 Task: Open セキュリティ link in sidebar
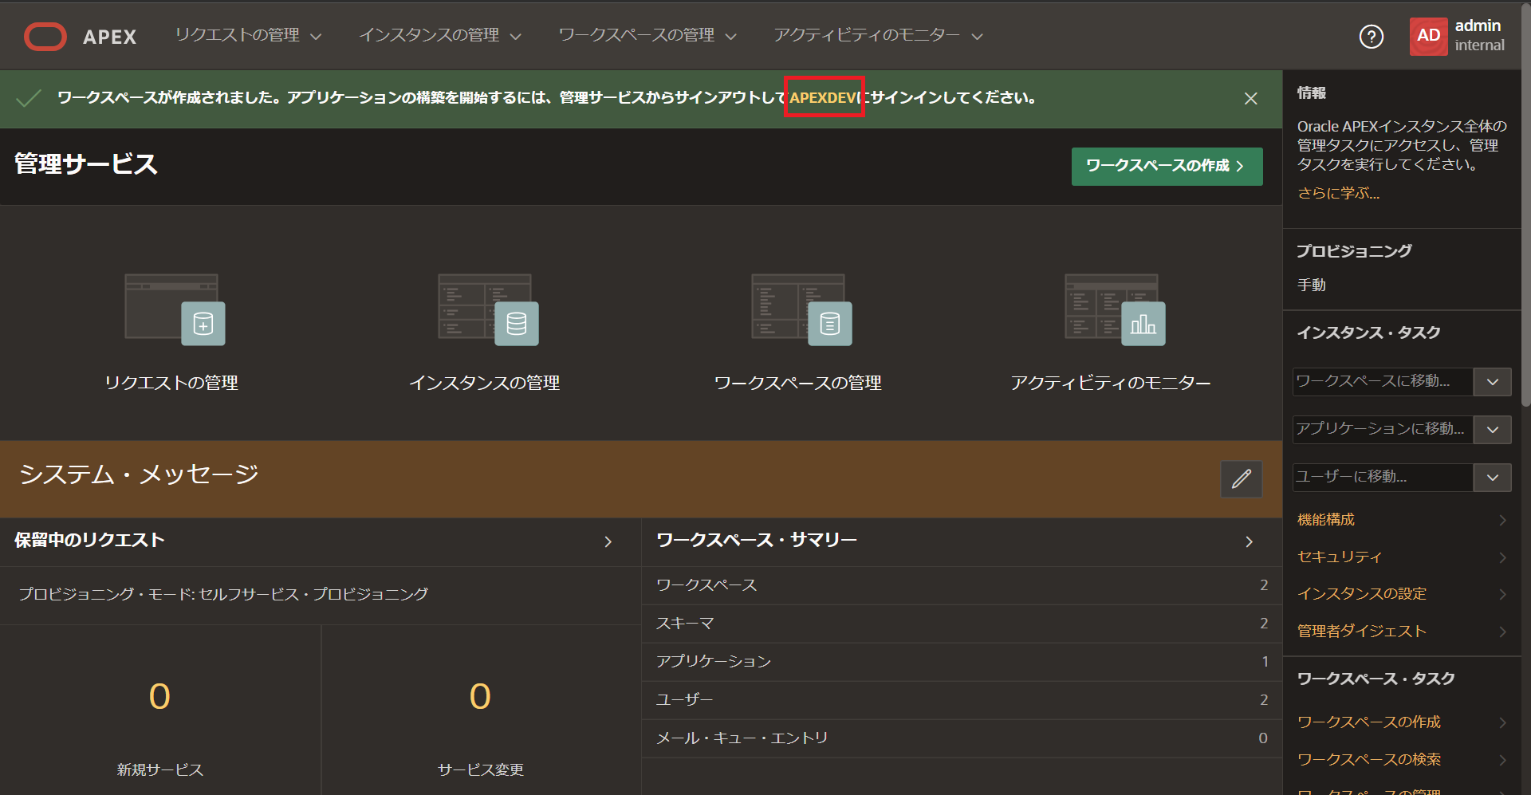tap(1339, 557)
